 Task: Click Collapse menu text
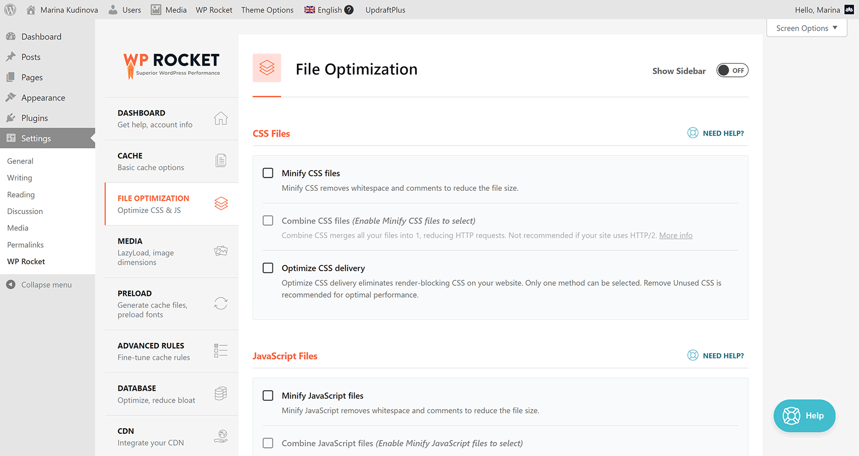tap(46, 285)
